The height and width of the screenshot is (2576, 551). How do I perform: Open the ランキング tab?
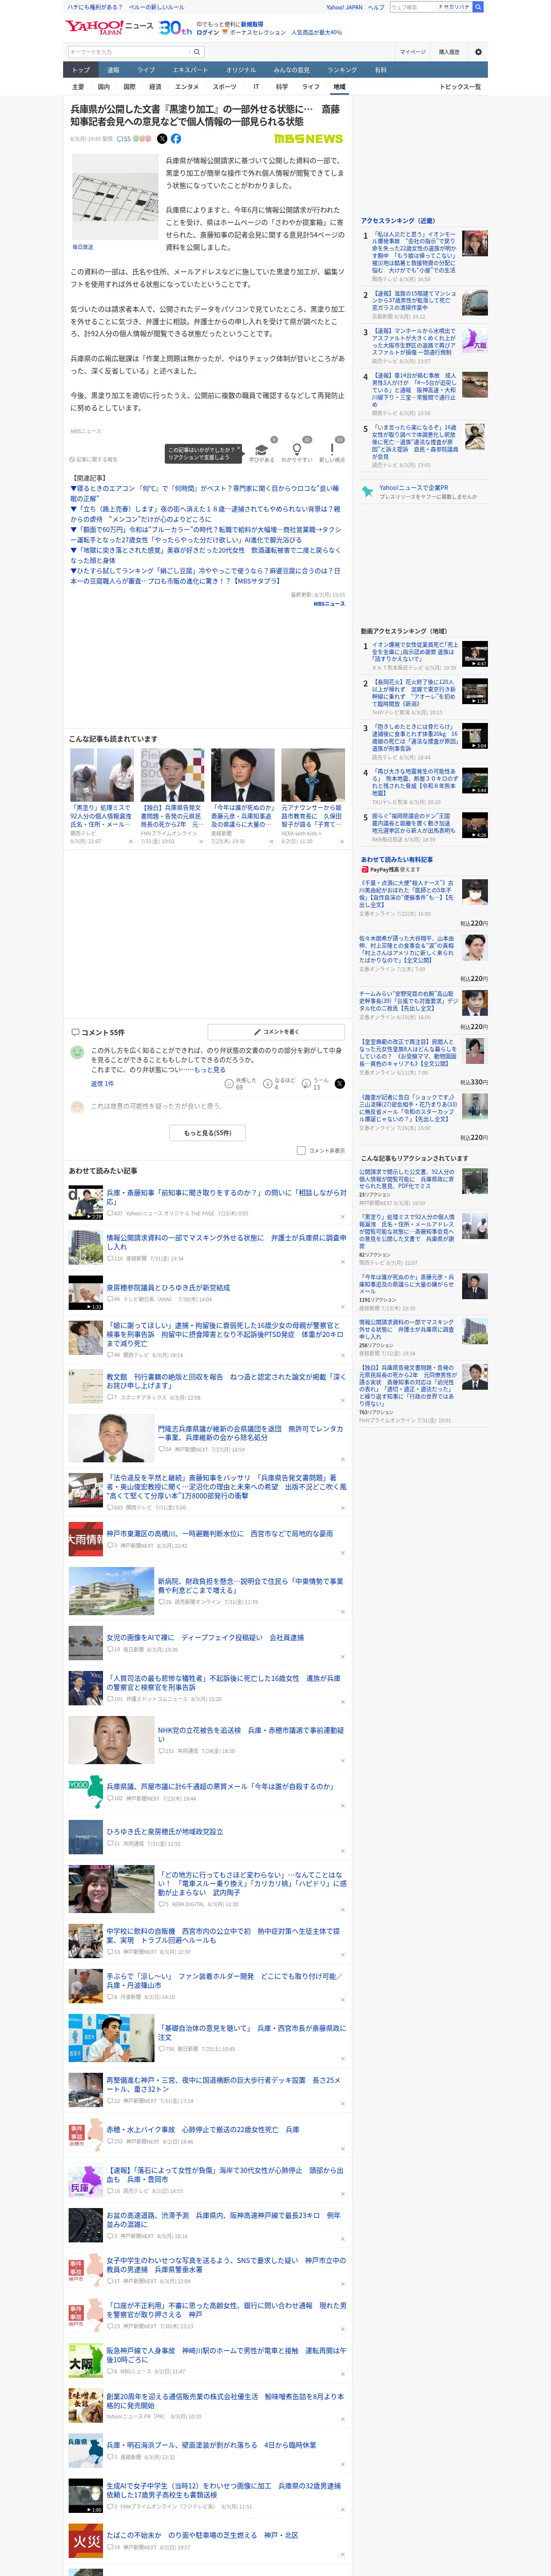pos(342,70)
